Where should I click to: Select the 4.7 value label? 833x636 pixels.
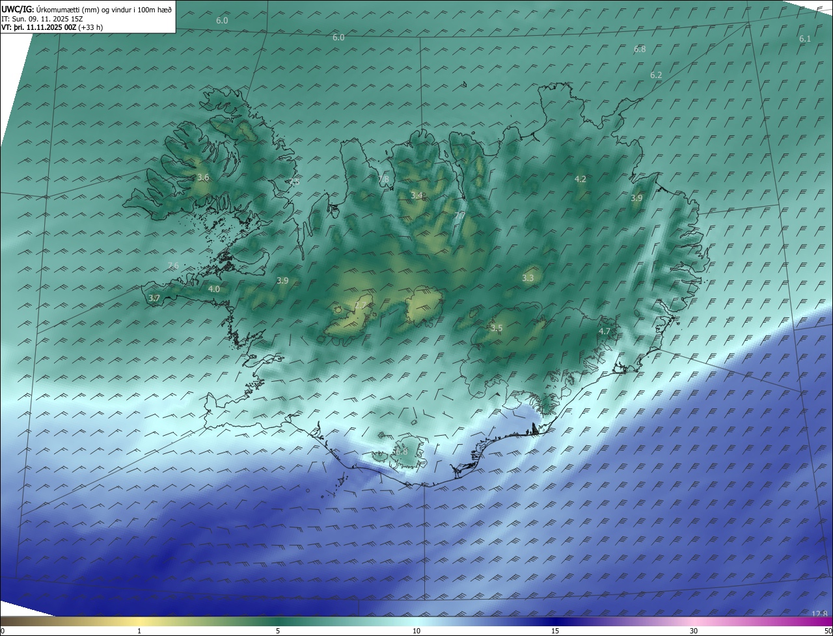[605, 332]
